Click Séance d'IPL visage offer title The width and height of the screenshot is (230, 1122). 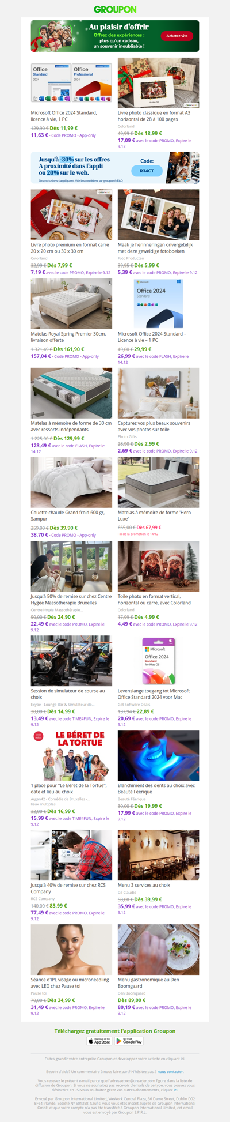(71, 982)
